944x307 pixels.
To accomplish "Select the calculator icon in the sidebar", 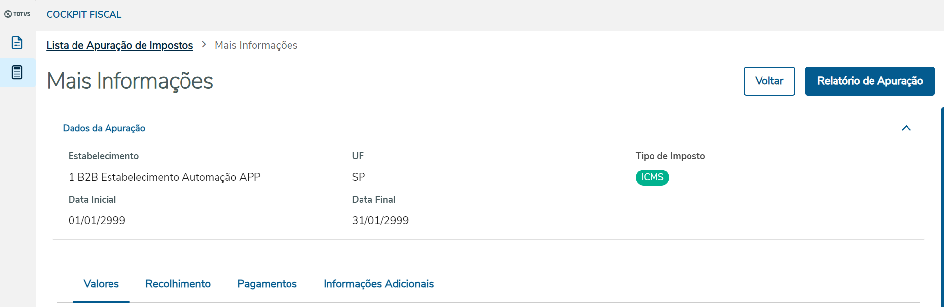I will 17,72.
